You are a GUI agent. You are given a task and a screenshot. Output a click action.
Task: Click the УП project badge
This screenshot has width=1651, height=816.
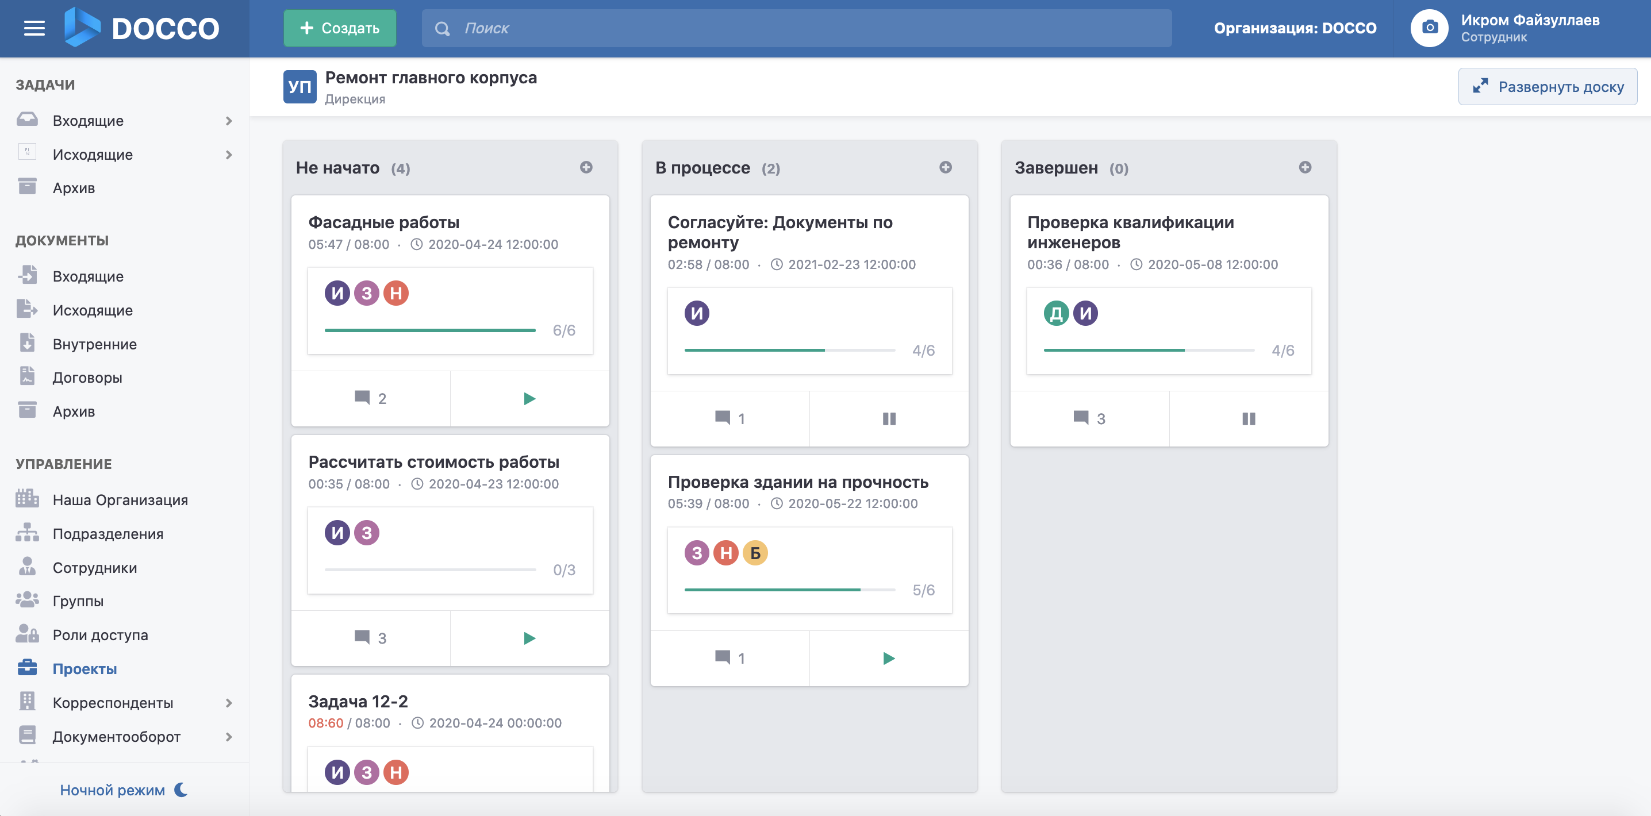(x=300, y=86)
